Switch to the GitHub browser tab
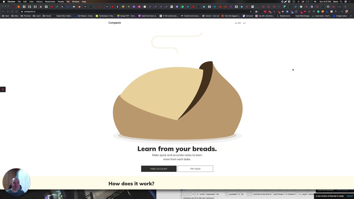354x199 pixels. pyautogui.click(x=328, y=7)
